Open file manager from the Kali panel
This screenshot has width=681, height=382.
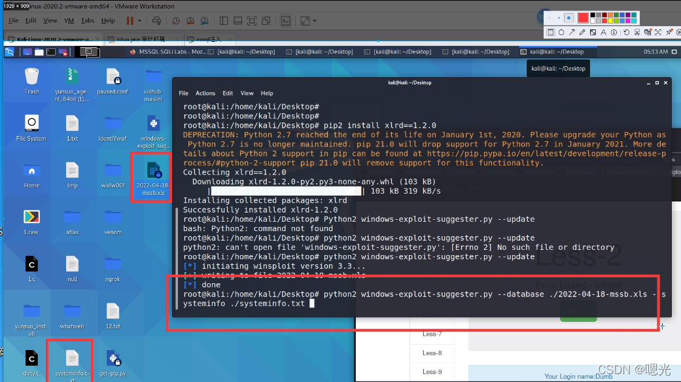click(39, 52)
